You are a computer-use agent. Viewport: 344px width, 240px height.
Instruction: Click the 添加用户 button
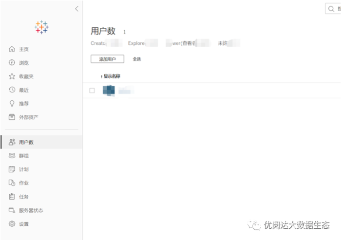(x=107, y=59)
